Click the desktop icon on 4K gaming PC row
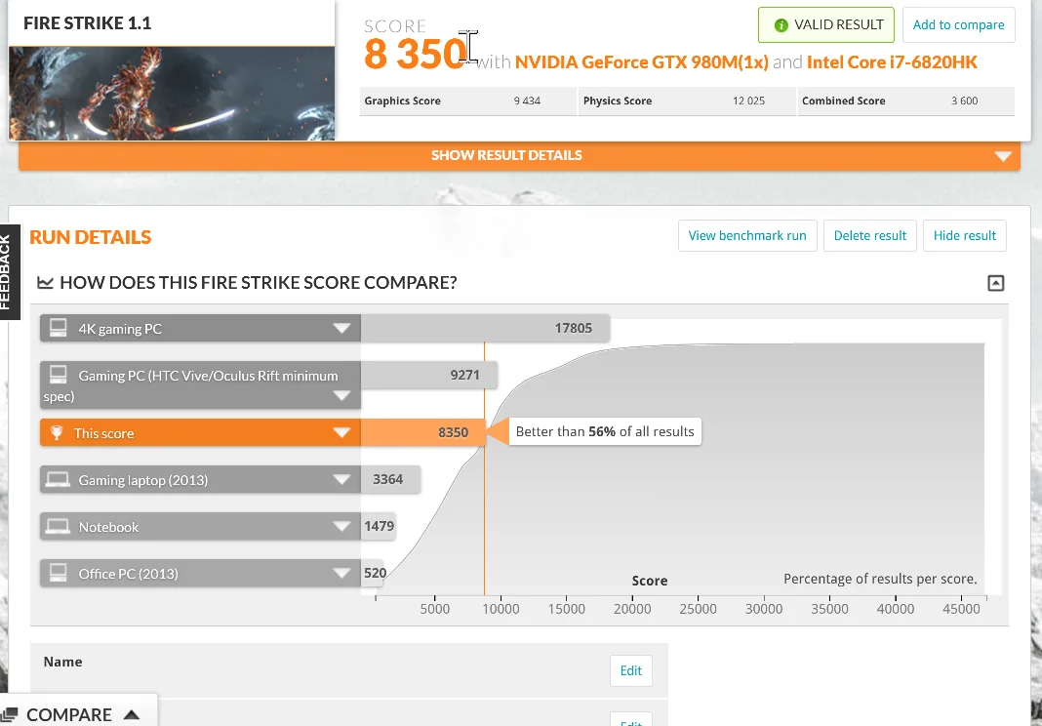 pyautogui.click(x=59, y=328)
